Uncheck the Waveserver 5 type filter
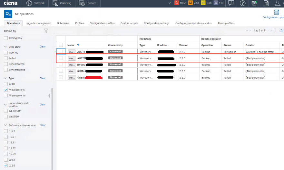Screen dimensions: 284x170 click(6, 90)
